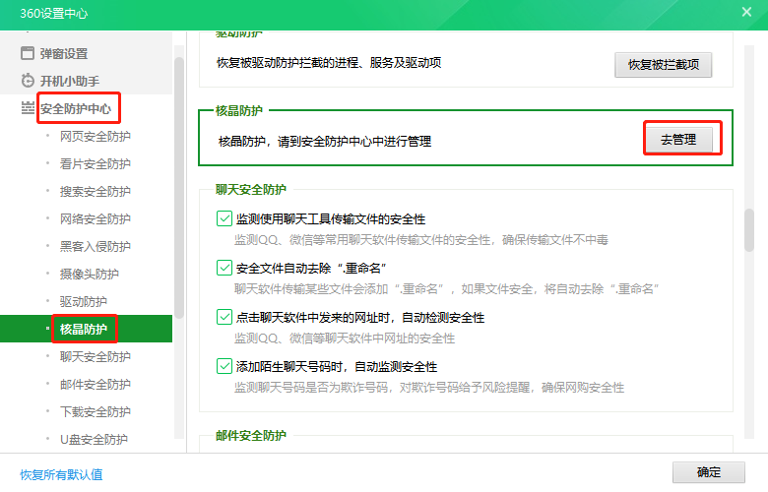Viewport: 768px width, 492px height.
Task: Uncheck 添加陌生聊天号码时自动监测安全性
Action: point(224,366)
